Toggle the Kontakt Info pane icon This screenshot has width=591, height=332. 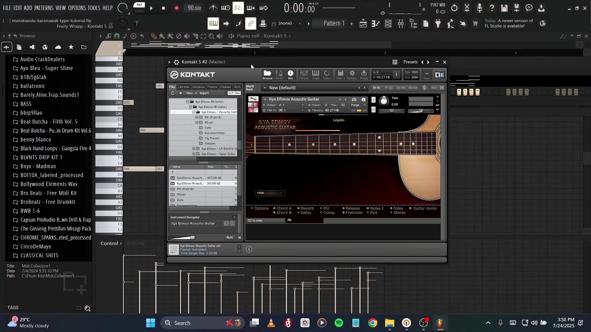tap(290, 75)
